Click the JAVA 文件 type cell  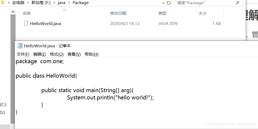coord(168,24)
